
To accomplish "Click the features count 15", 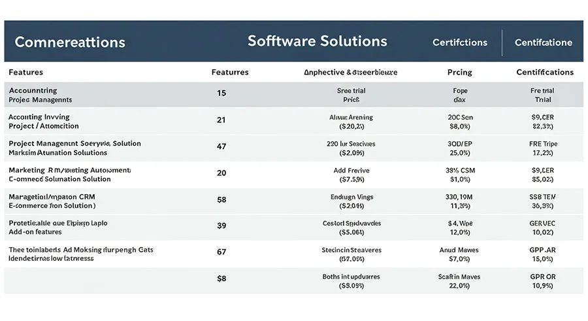I will 221,93.
